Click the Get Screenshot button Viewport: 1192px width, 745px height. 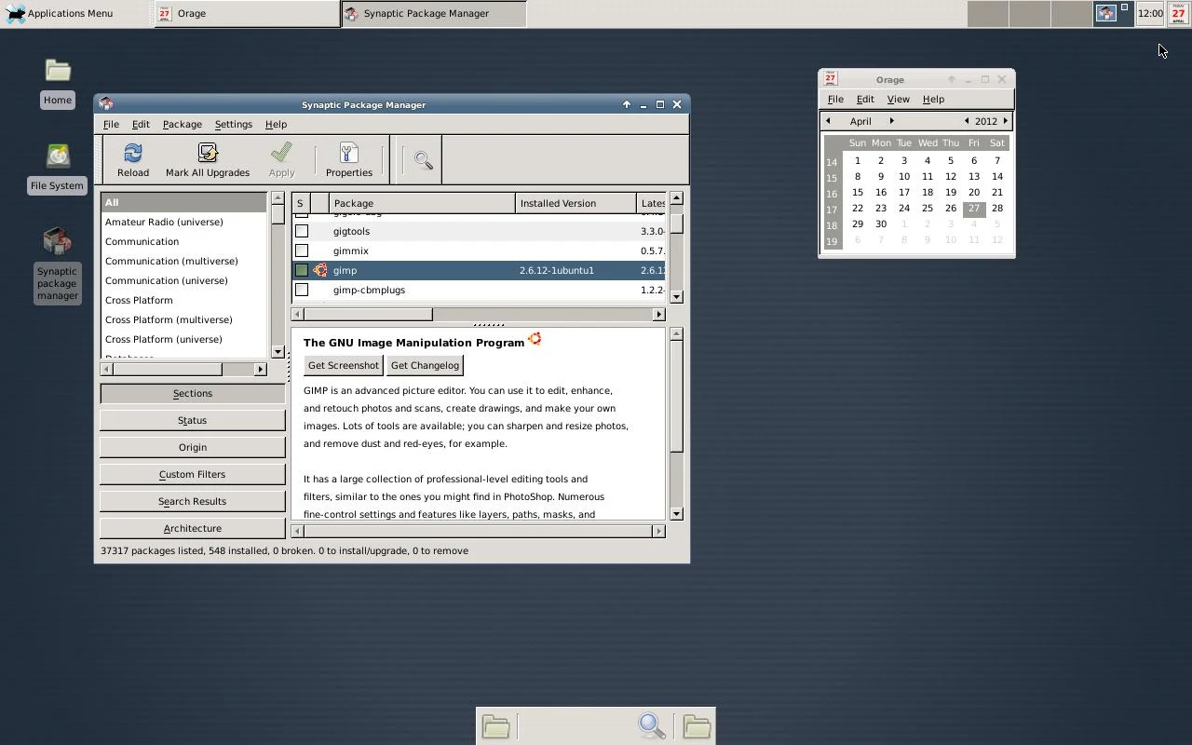[x=343, y=365]
